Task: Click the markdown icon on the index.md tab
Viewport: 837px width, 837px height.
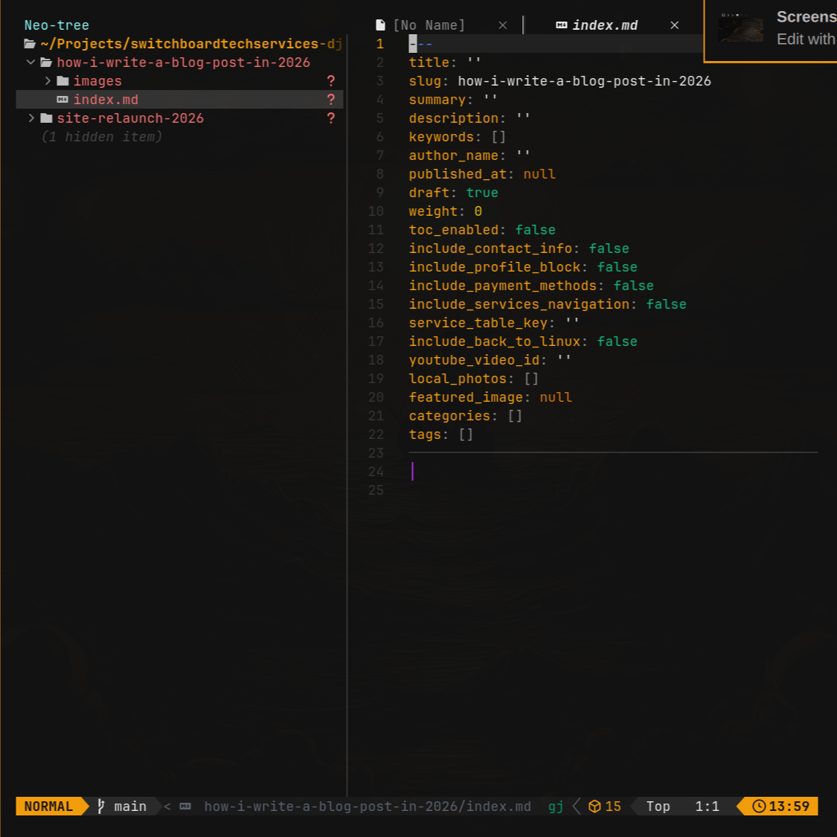Action: click(562, 25)
